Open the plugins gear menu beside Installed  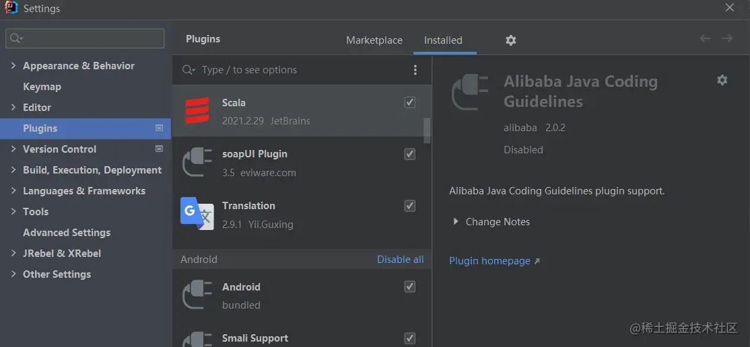[x=511, y=40]
